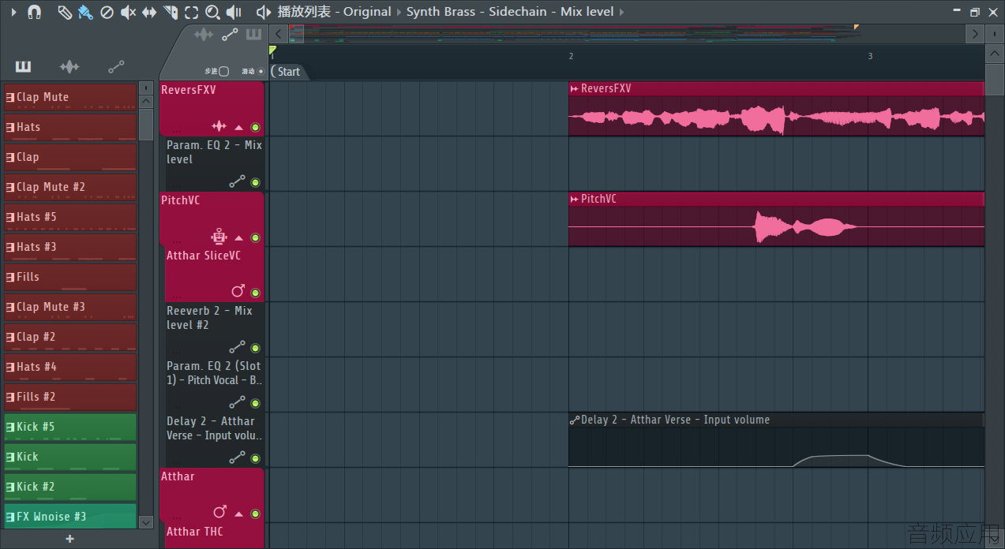Click the waveform icon above the track headers
The image size is (1005, 549).
point(204,35)
